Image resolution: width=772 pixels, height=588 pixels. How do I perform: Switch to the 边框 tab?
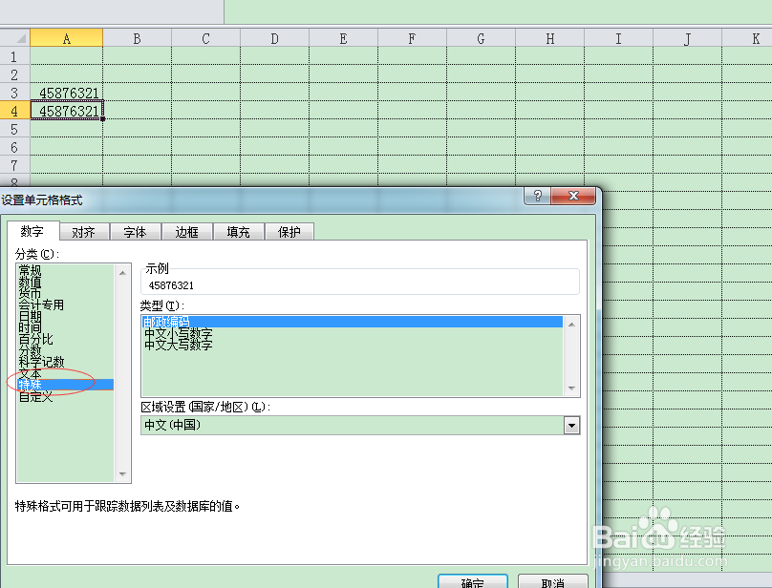187,232
